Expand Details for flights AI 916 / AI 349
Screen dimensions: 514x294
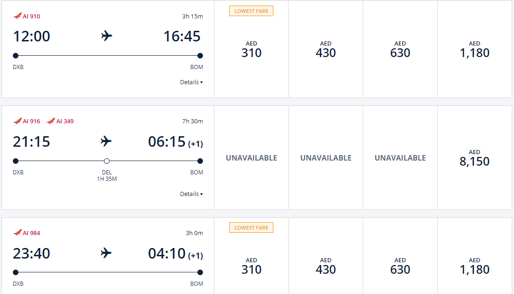coord(191,194)
